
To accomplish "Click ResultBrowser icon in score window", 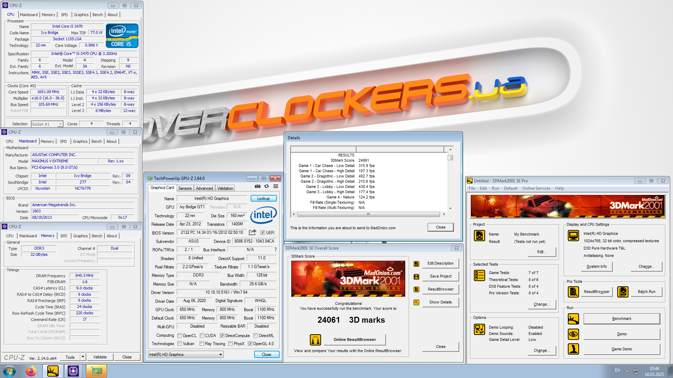I will (416, 289).
